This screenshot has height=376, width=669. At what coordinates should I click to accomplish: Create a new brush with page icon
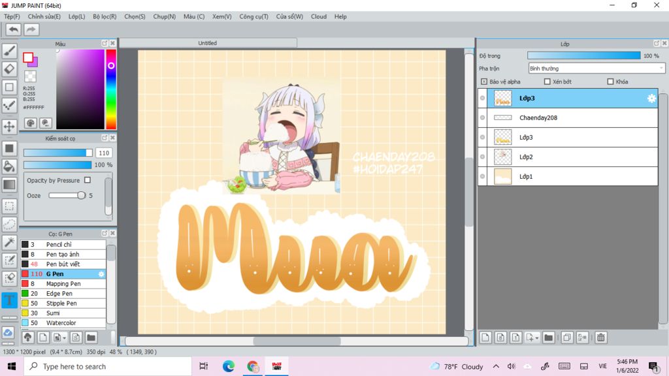[x=43, y=337]
